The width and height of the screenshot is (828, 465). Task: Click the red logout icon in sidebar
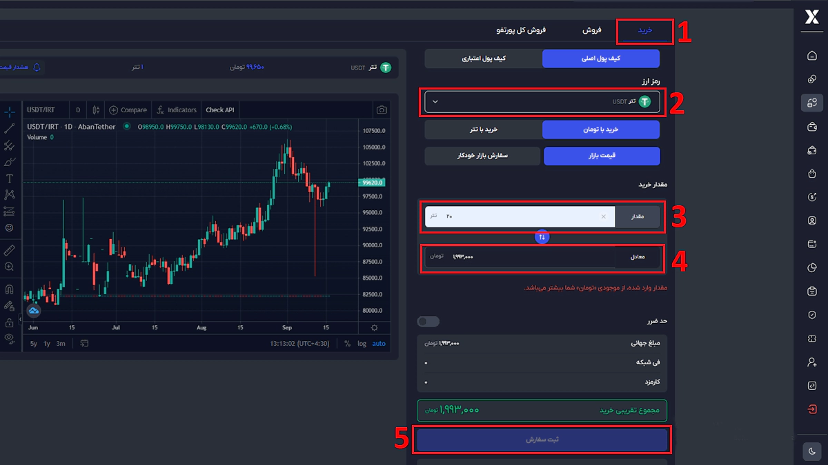[x=811, y=409]
